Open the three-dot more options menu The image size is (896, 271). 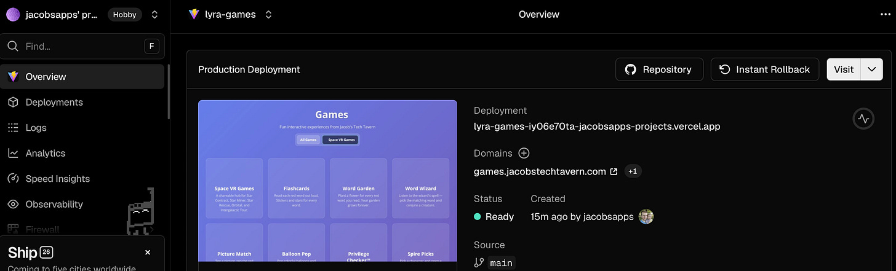coord(886,15)
